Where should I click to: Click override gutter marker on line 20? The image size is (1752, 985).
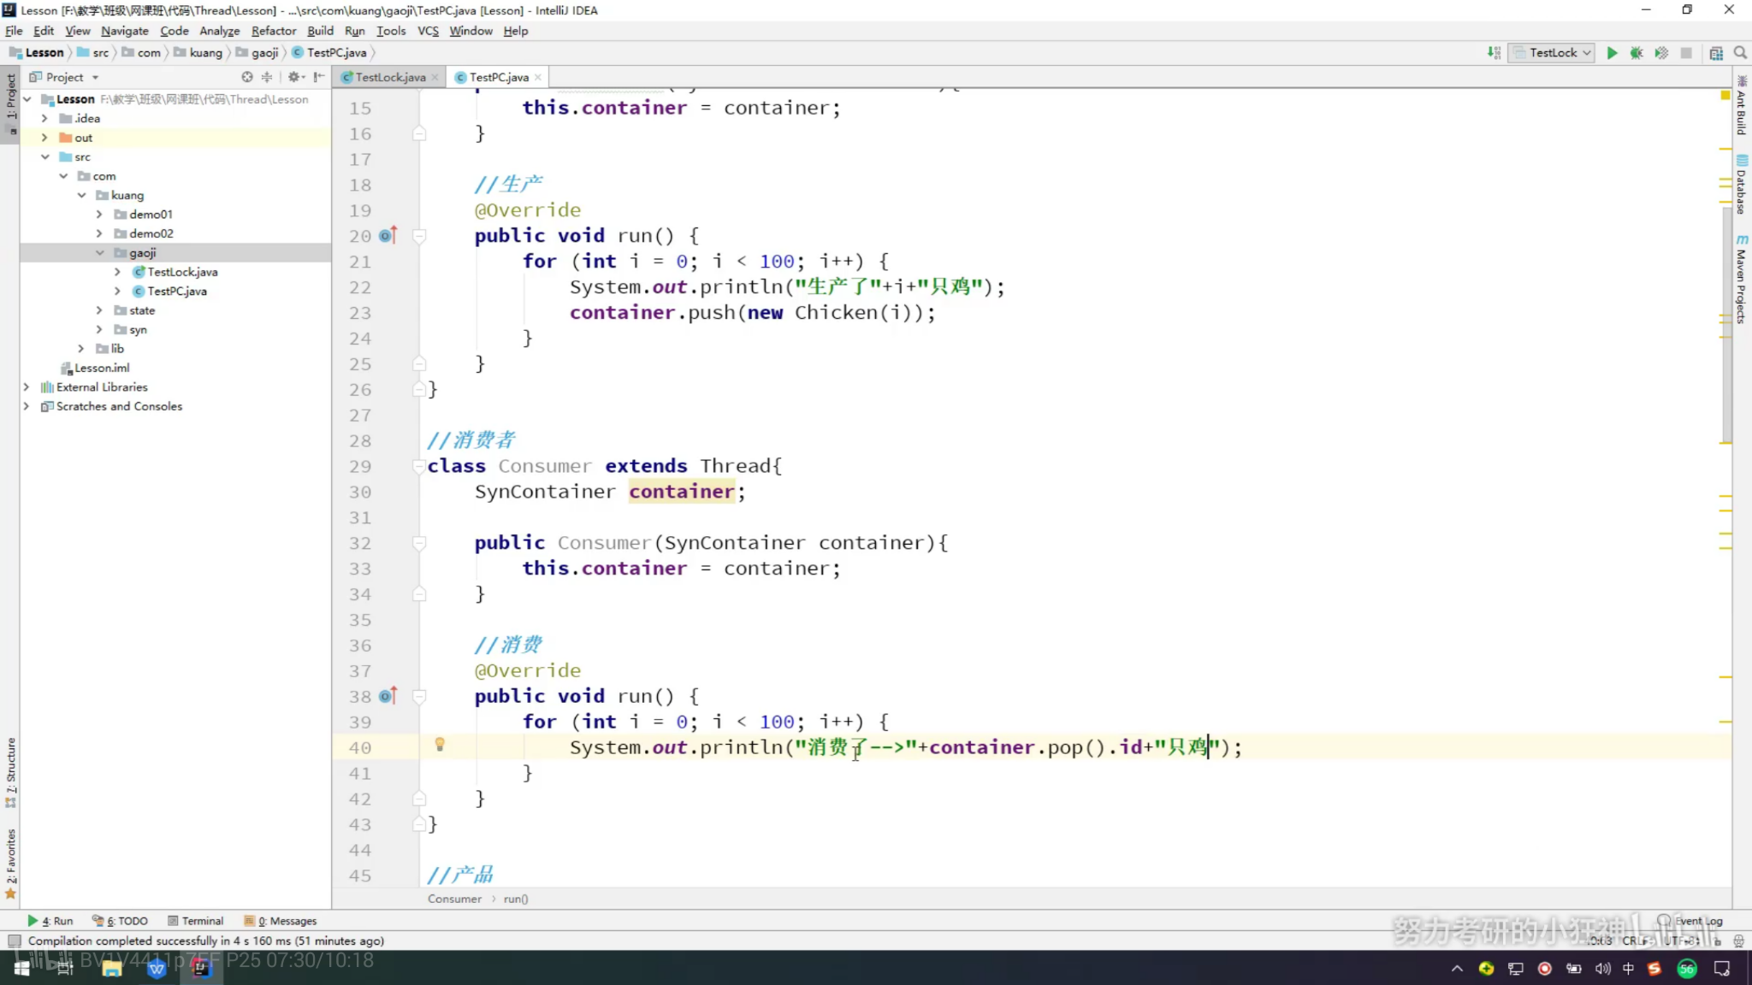pos(388,235)
